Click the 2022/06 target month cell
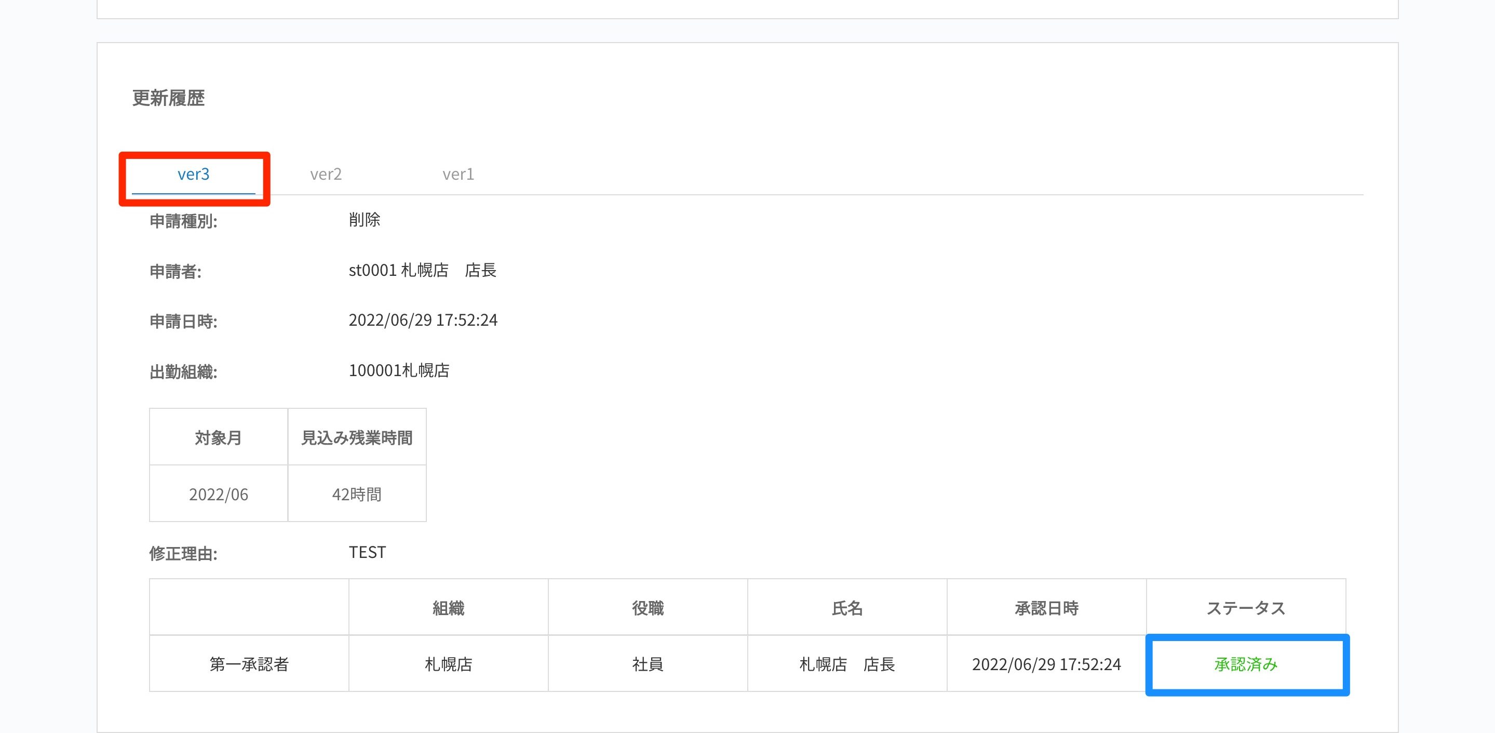Image resolution: width=1495 pixels, height=733 pixels. (x=218, y=494)
